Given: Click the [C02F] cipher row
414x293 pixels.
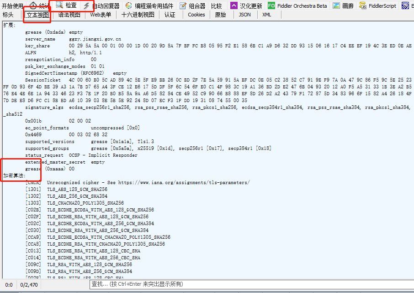Looking at the screenshot, I should 87,216.
